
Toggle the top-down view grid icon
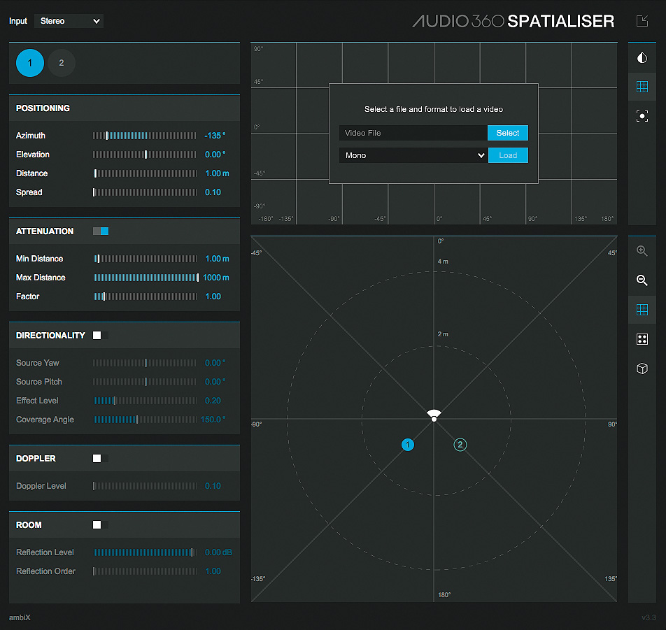642,310
